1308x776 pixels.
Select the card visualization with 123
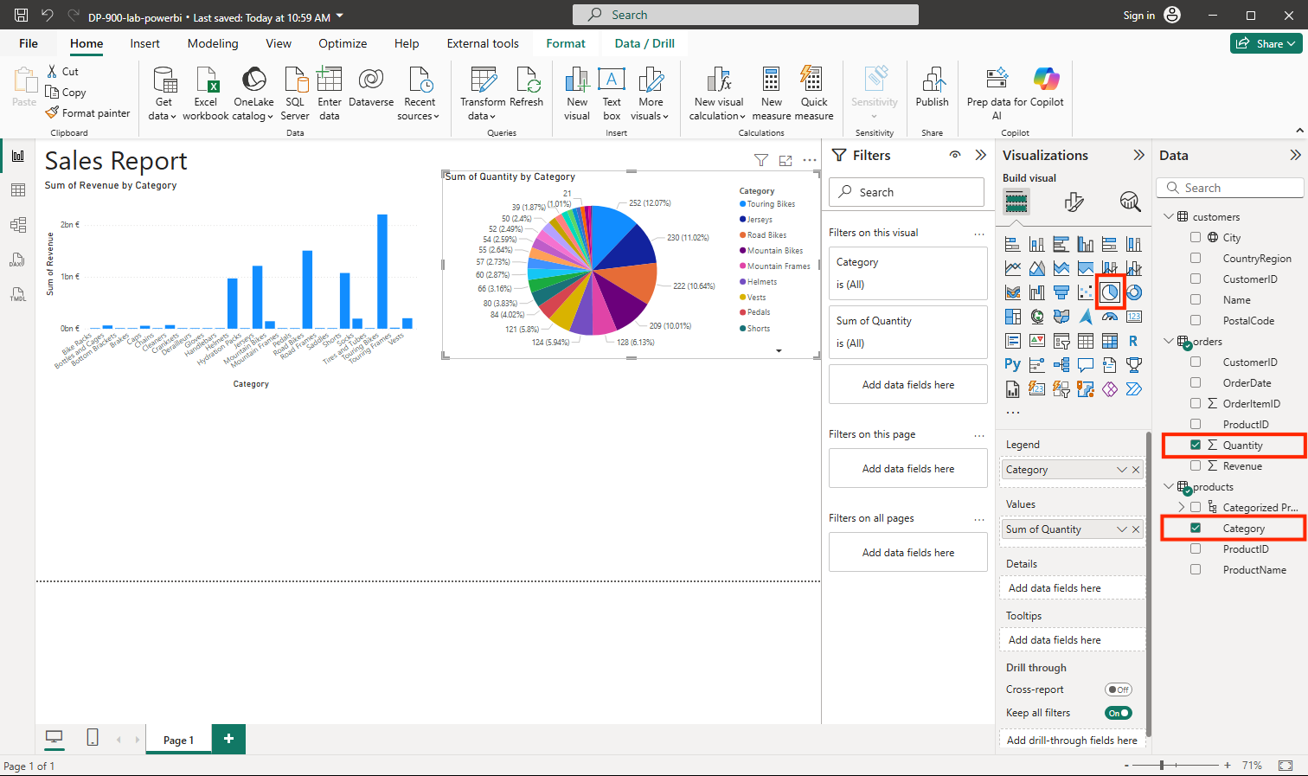(x=1134, y=317)
